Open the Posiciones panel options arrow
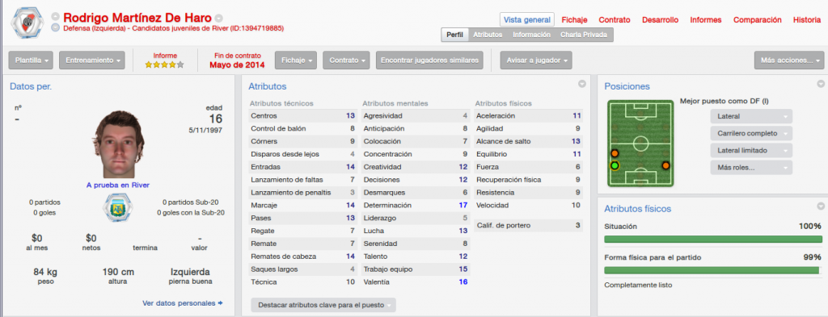The height and width of the screenshot is (317, 828). click(x=821, y=84)
